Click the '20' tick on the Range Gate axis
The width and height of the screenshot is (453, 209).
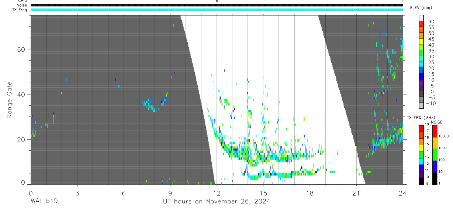click(x=21, y=140)
